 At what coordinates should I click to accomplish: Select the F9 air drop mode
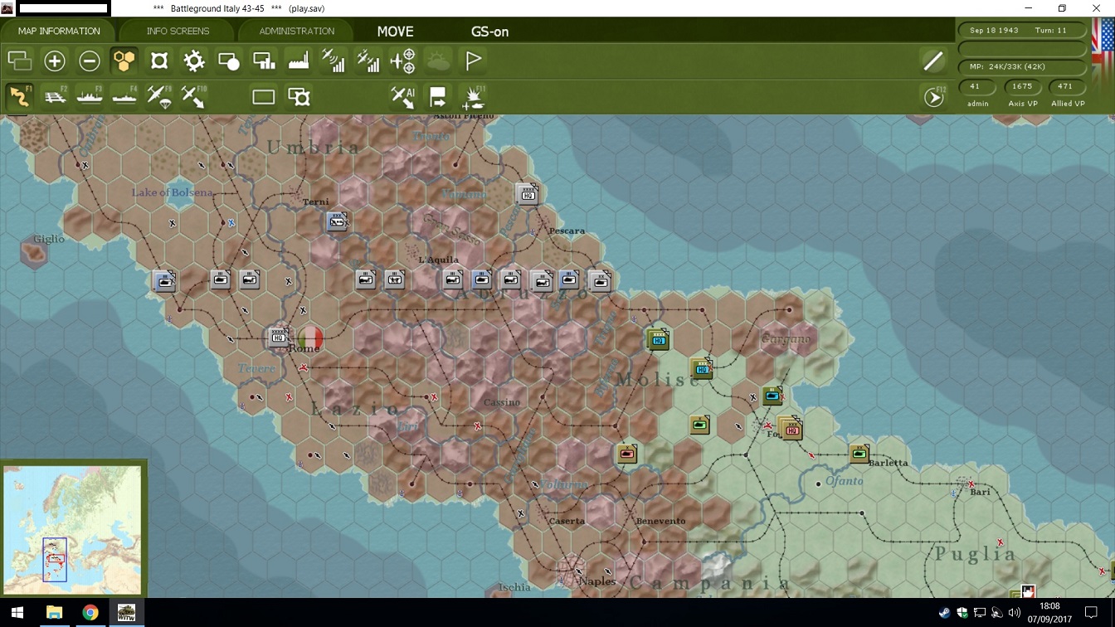coord(159,96)
